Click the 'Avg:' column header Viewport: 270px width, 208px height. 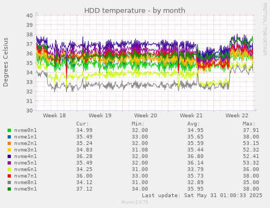coord(193,124)
